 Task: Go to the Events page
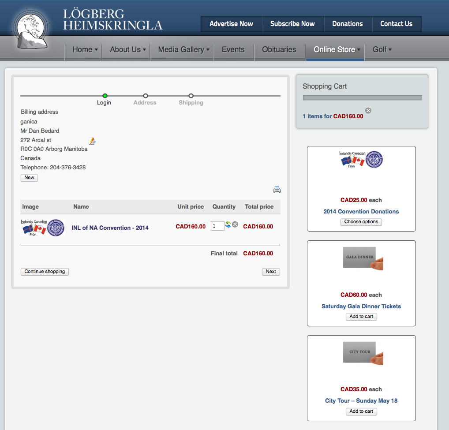click(x=233, y=49)
